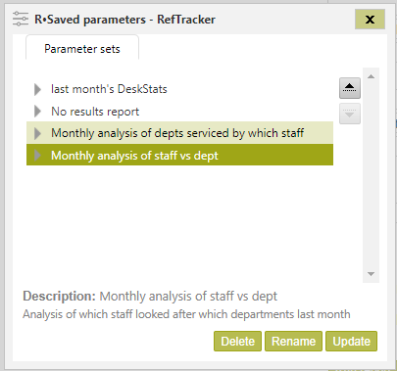Viewport: 397px width, 371px height.
Task: Delete the selected parameter set
Action: [x=237, y=342]
